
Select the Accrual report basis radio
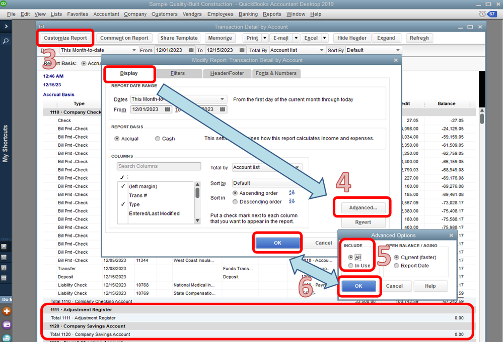[x=117, y=139]
